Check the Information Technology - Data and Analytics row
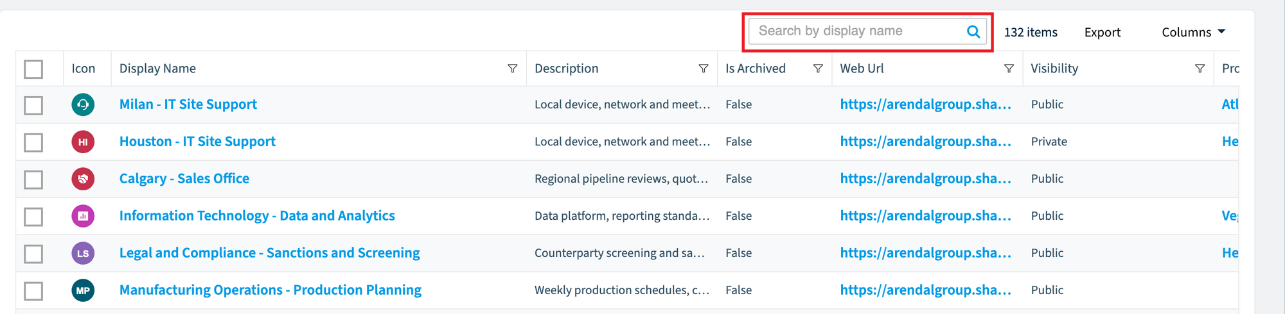 click(33, 217)
